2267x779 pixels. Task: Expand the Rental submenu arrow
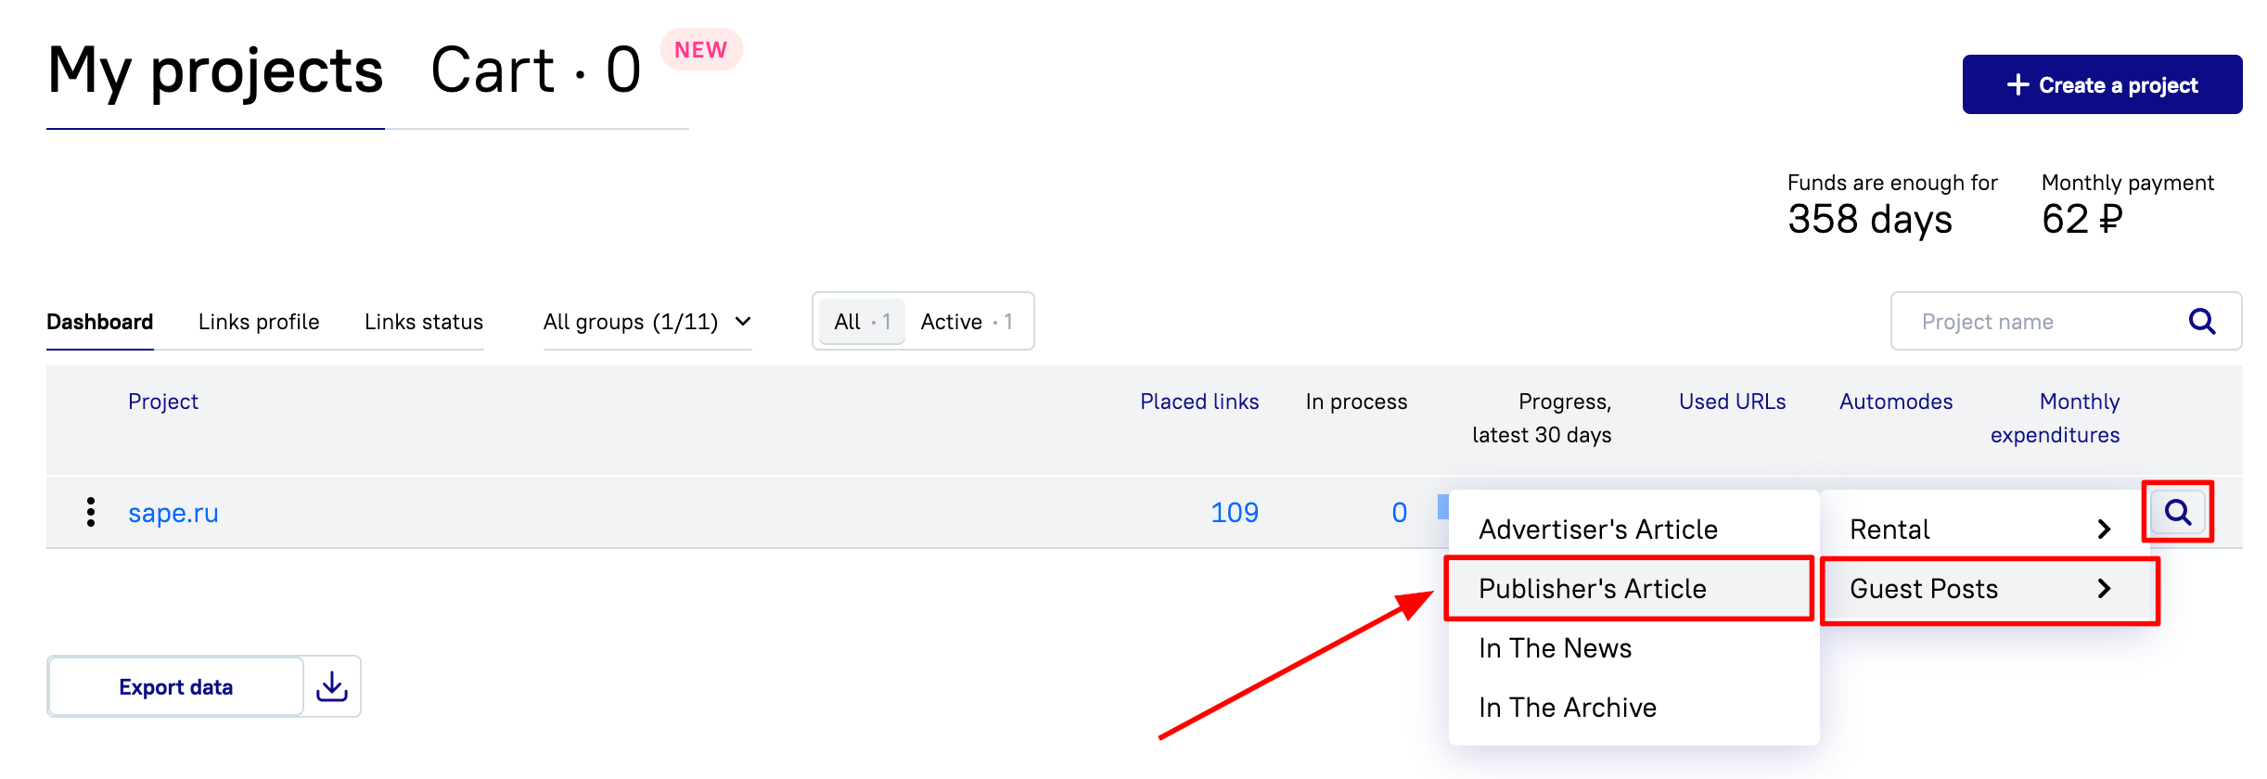tap(2104, 530)
